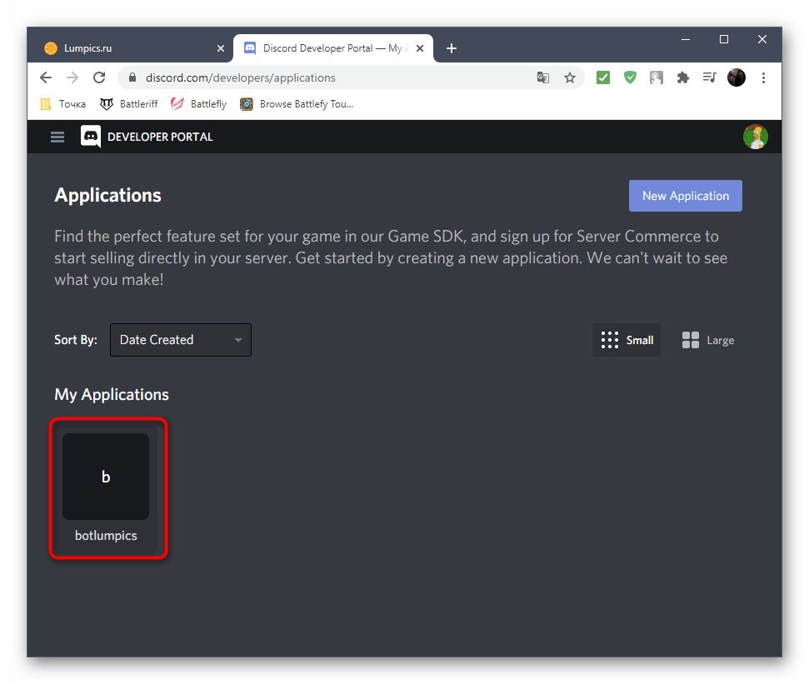Switch to Large grid view

[x=708, y=340]
